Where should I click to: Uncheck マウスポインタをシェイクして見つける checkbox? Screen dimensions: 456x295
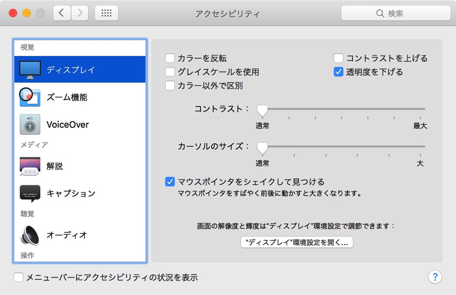click(x=170, y=182)
